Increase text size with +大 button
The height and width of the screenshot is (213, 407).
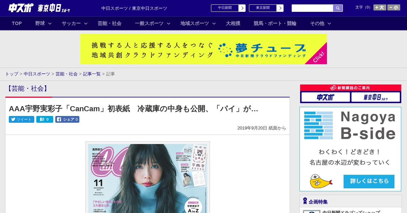point(380,7)
